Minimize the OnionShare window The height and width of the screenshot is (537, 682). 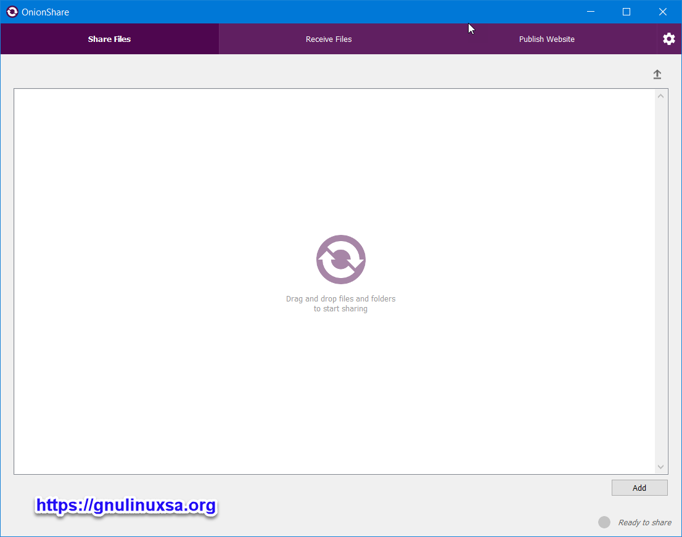591,12
